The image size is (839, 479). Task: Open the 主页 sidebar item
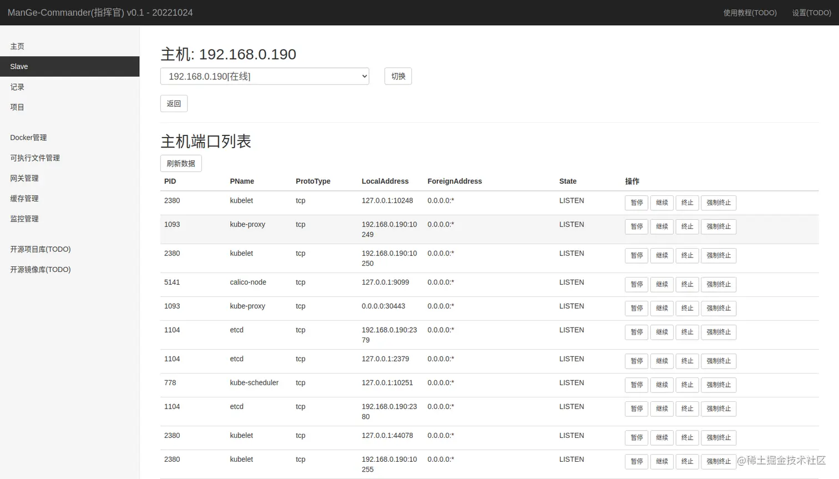(x=17, y=46)
